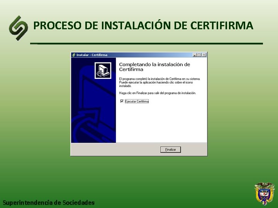Click the Certifirma icon in the installer title bar
Viewport: 278px width, 208px height.
point(74,55)
